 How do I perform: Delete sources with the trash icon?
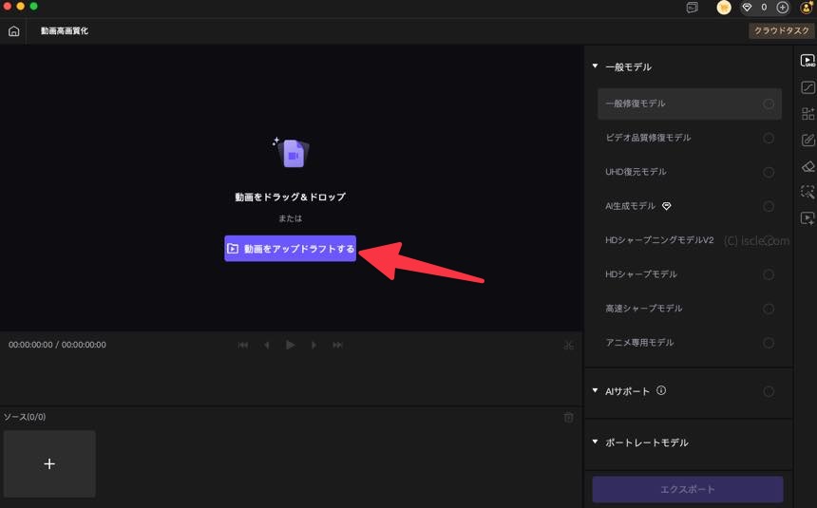[x=568, y=418]
